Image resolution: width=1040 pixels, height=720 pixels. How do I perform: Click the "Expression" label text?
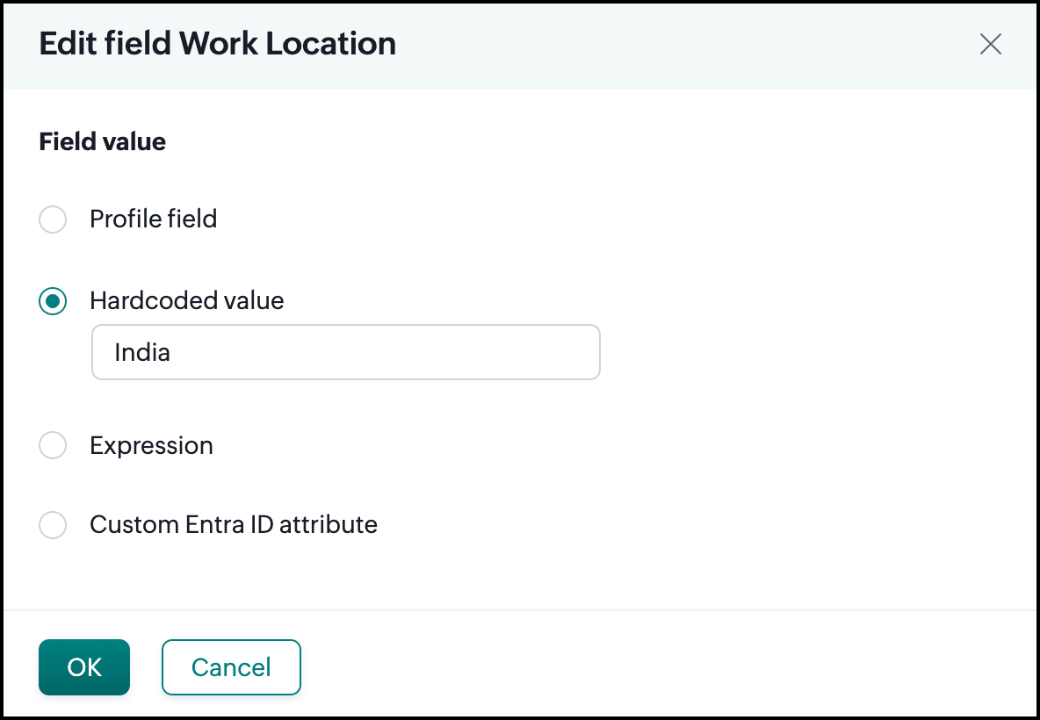pos(151,446)
